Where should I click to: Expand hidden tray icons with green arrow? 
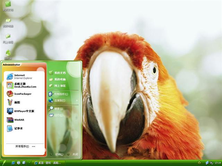click(199, 163)
